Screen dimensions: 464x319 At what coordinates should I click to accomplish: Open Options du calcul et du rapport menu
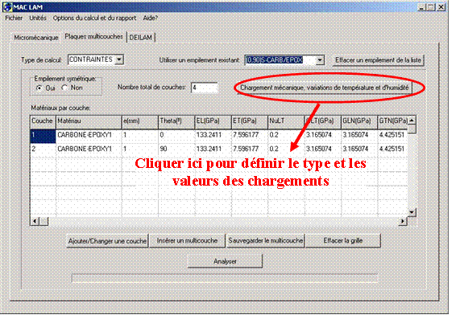tap(95, 18)
